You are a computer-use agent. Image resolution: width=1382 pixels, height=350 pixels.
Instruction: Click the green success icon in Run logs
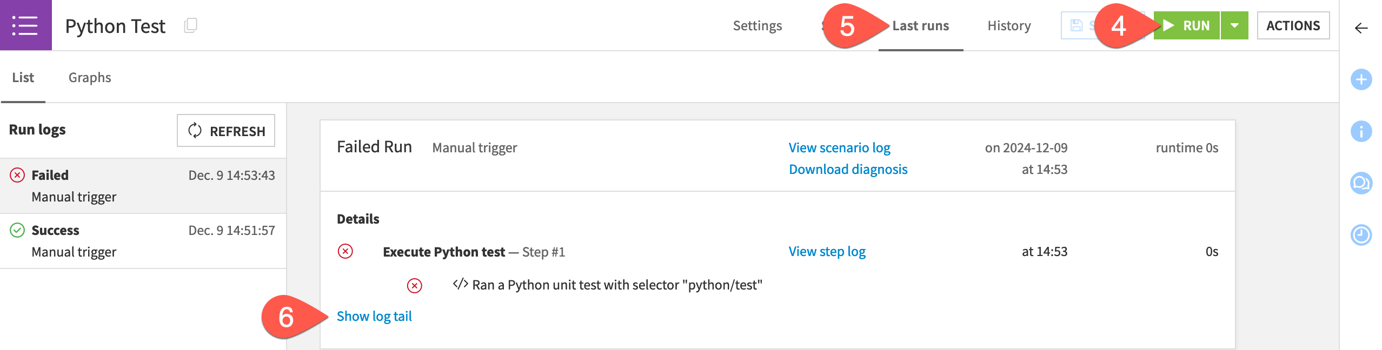(x=16, y=230)
